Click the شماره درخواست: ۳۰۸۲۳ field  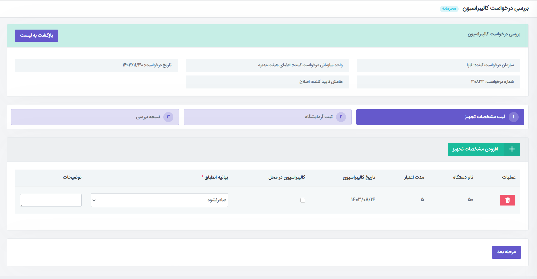tap(439, 82)
